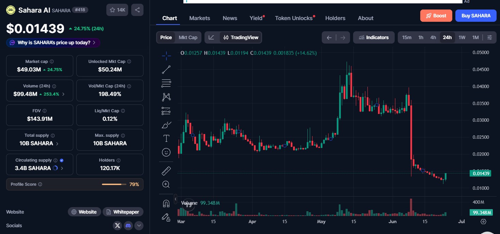500x234 pixels.
Task: Click the circulating supply progress ring
Action: click(x=55, y=168)
